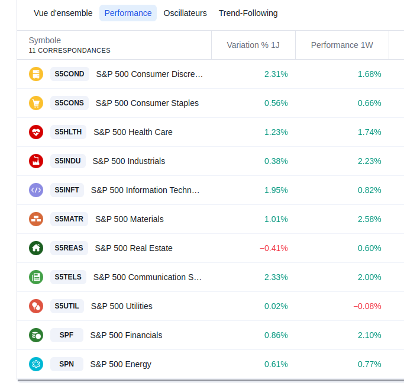Sort by Variation % 1J column
Screen dimensions: 404x389
pyautogui.click(x=253, y=45)
